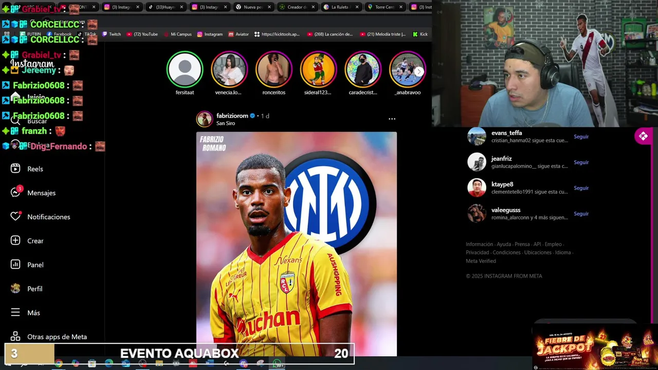Open the Kick bookmark
Viewport: 658px width, 370px height.
coord(420,34)
